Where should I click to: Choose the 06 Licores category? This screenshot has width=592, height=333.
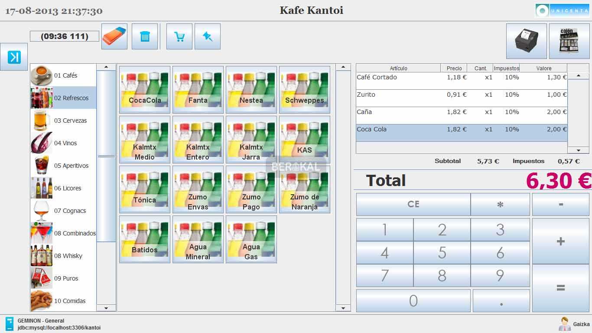pos(63,188)
